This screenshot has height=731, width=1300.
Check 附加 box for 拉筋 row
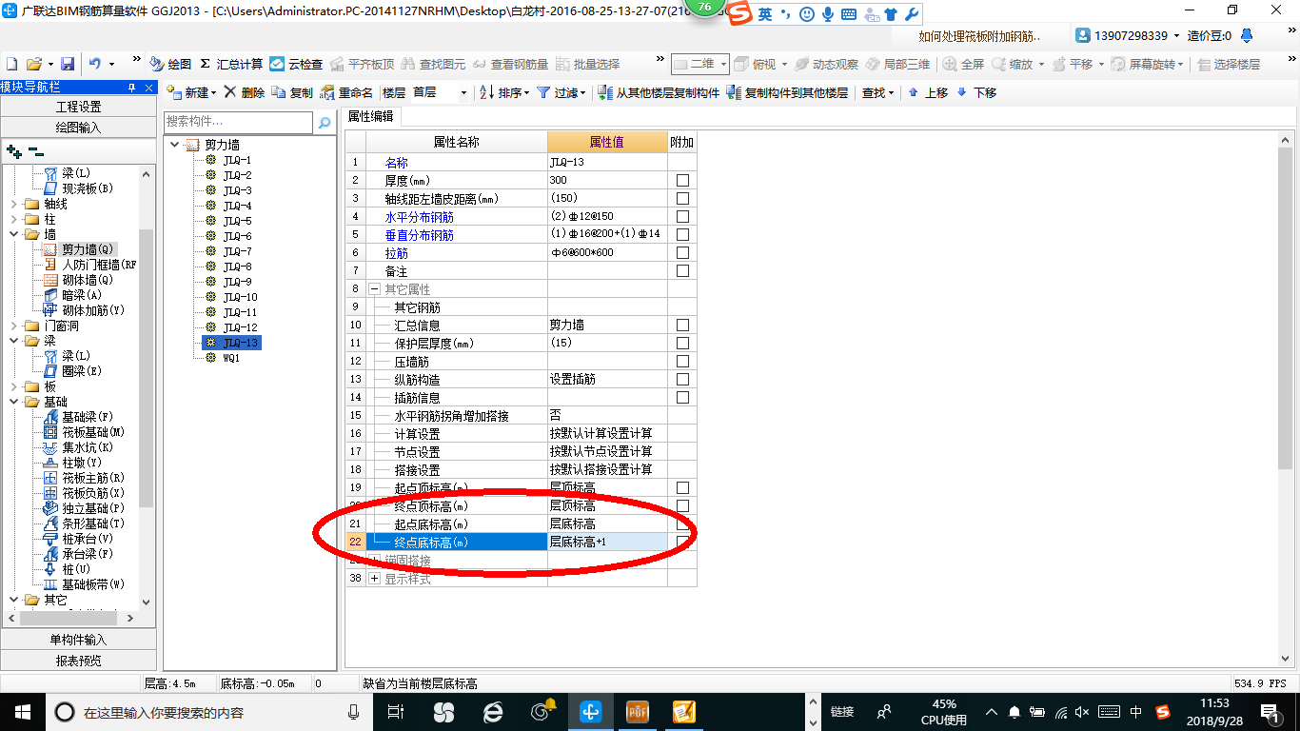coord(682,253)
